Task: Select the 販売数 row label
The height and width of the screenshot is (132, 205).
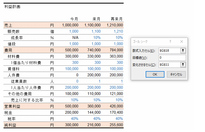Action: [14, 31]
